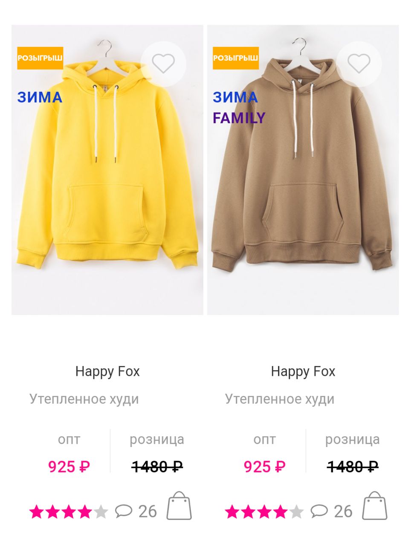
Task: Tap ЗИМА label on yellow hoodie
Action: (40, 97)
